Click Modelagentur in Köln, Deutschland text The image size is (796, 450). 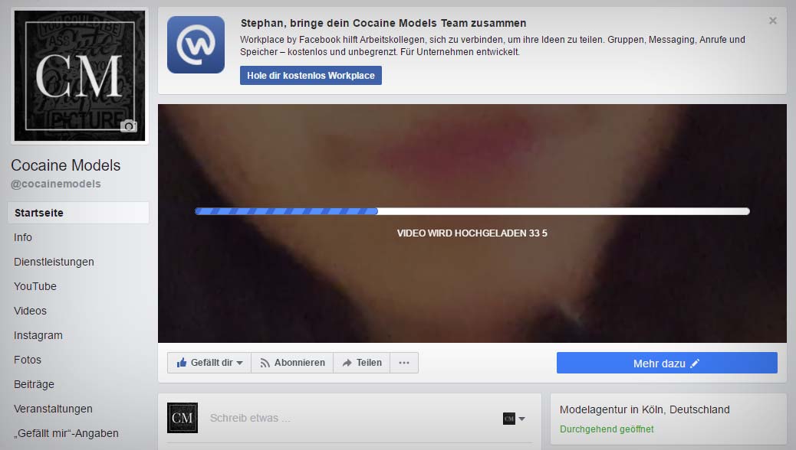(x=645, y=409)
